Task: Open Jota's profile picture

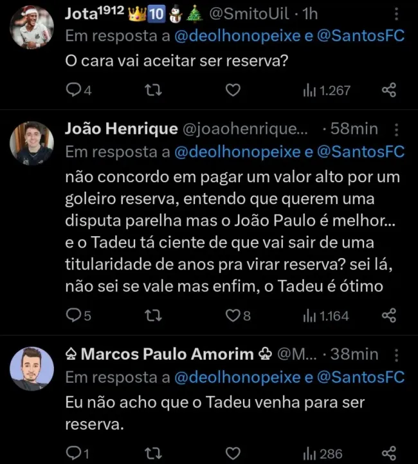Action: [x=32, y=28]
